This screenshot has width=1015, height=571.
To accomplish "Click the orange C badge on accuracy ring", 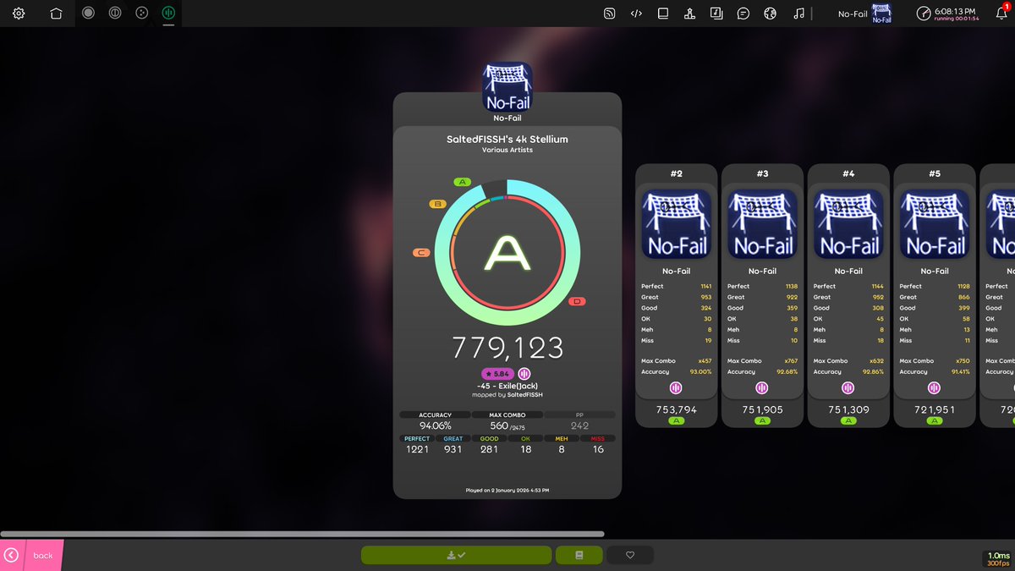I will pyautogui.click(x=420, y=252).
